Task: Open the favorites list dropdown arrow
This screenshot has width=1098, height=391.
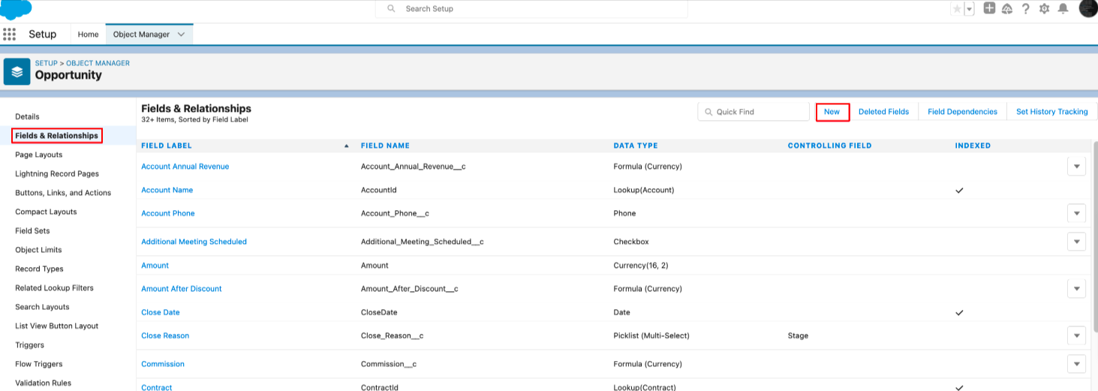Action: tap(969, 9)
